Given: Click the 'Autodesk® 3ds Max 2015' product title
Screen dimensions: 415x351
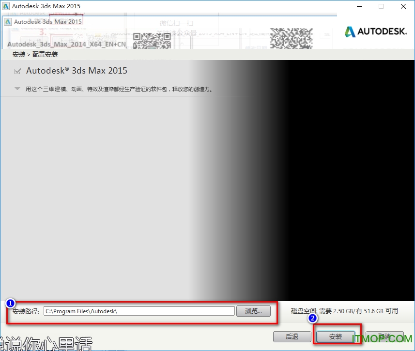Looking at the screenshot, I should [x=77, y=71].
